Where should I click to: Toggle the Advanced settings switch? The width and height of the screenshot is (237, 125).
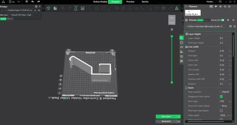pos(222,20)
